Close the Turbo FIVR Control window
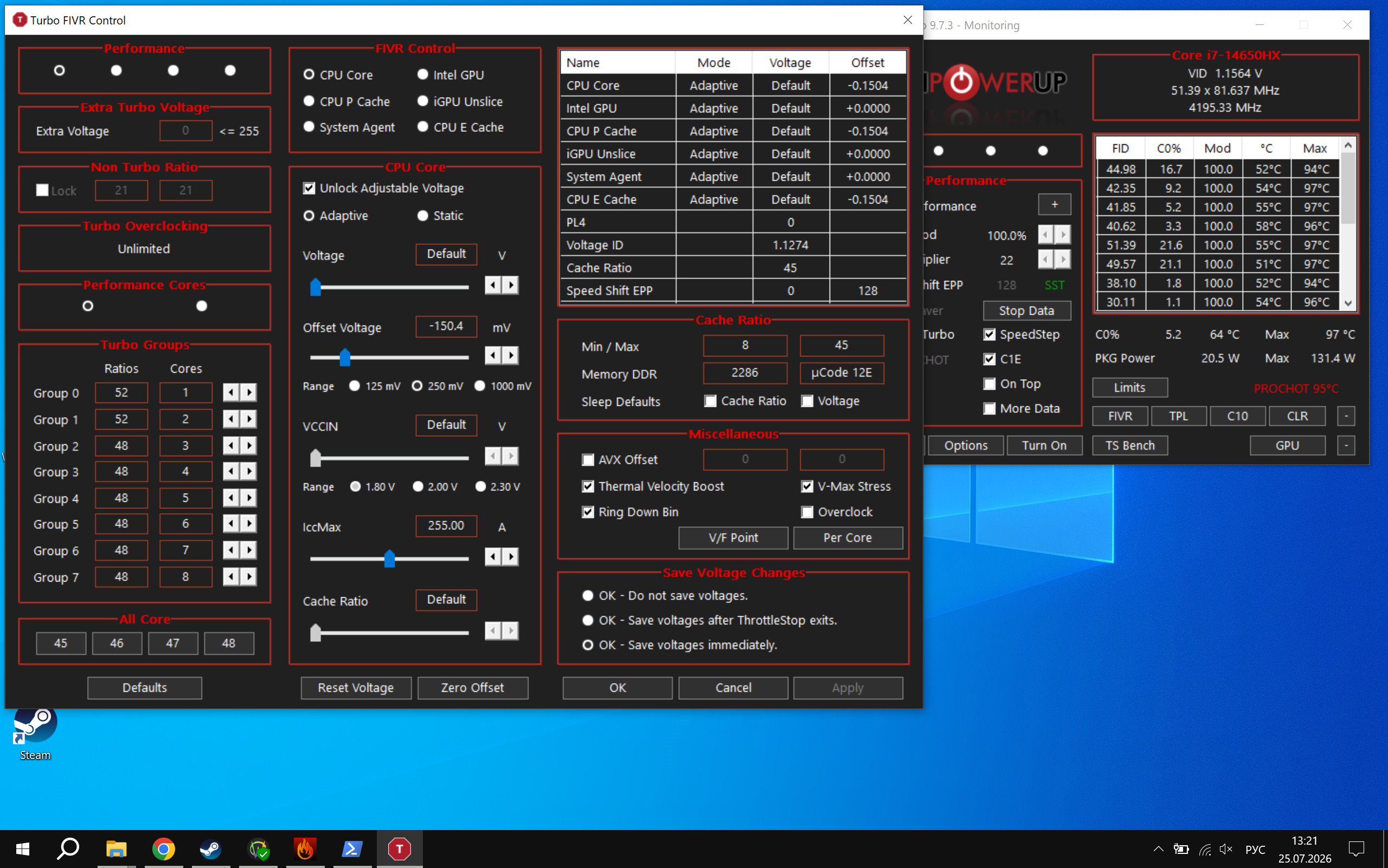This screenshot has width=1388, height=868. click(908, 20)
